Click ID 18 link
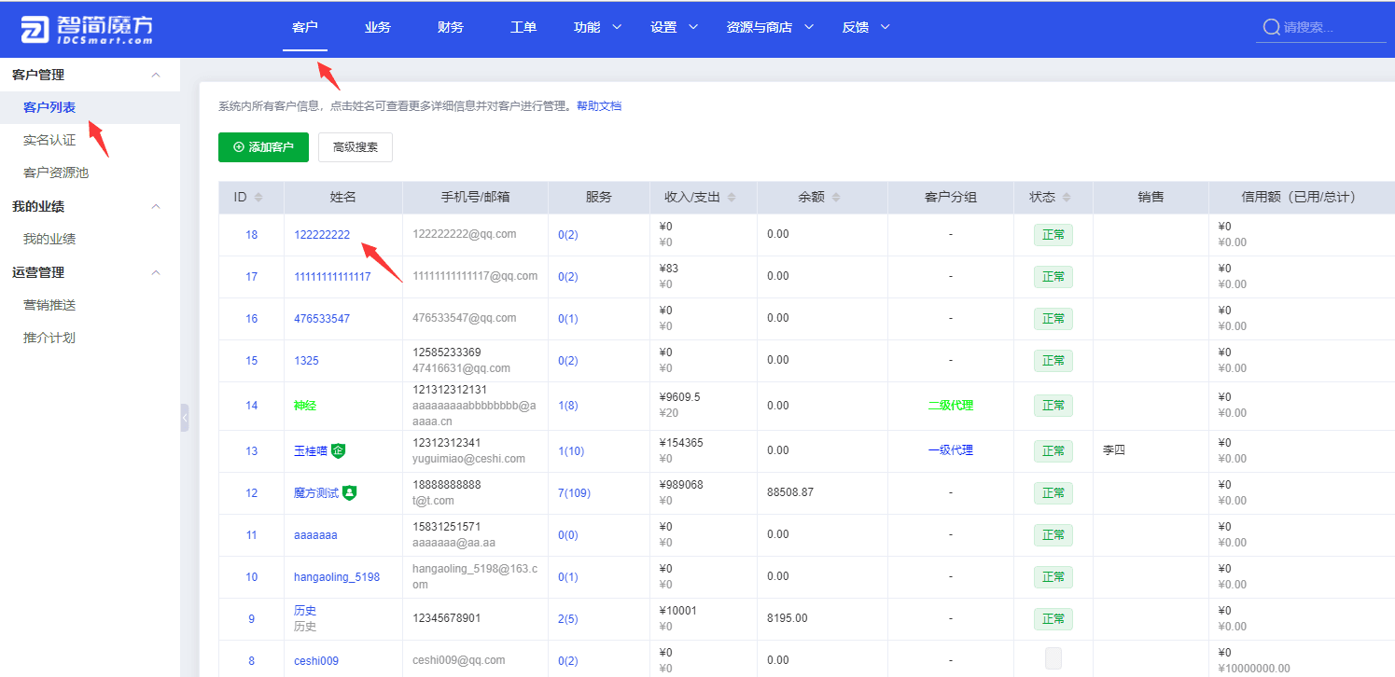This screenshot has width=1395, height=677. (x=252, y=234)
